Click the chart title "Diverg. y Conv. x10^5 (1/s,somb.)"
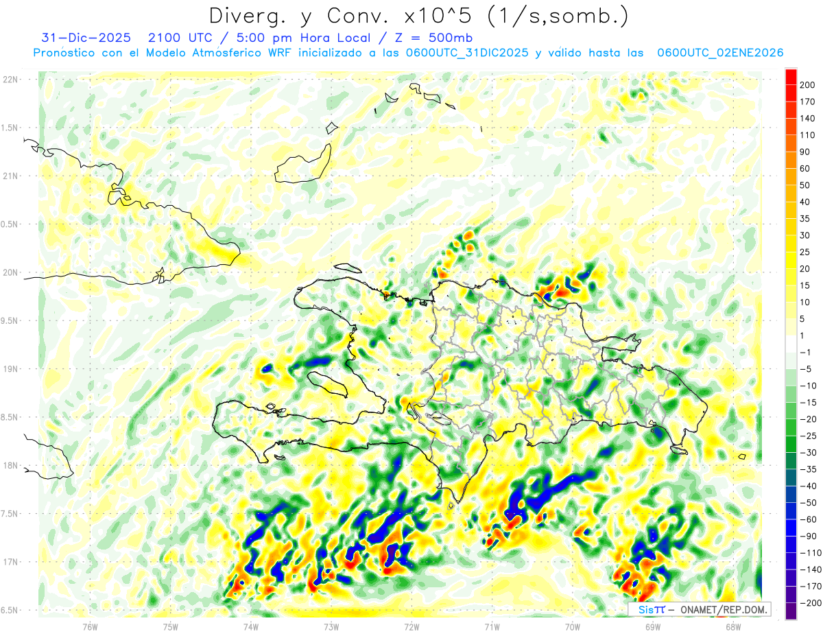The width and height of the screenshot is (823, 636). [x=418, y=15]
